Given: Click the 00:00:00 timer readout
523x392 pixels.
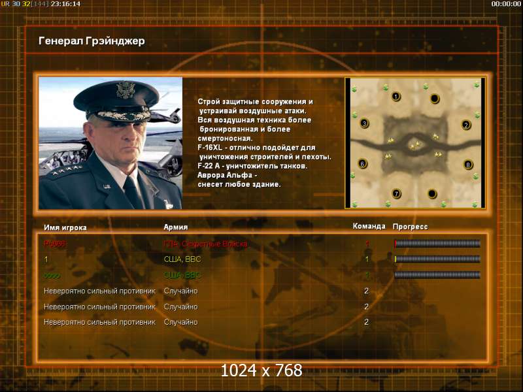Looking at the screenshot, I should click(506, 4).
